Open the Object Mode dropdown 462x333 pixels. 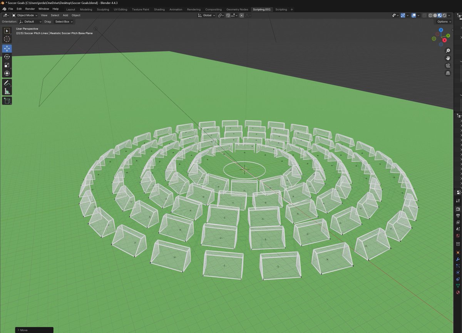(25, 15)
